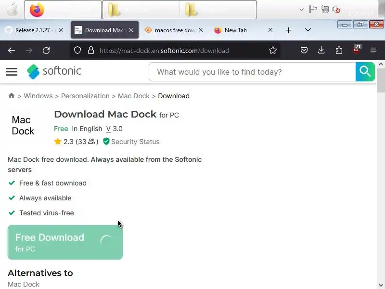385x289 pixels.
Task: Save page to Pocket
Action: click(x=304, y=51)
